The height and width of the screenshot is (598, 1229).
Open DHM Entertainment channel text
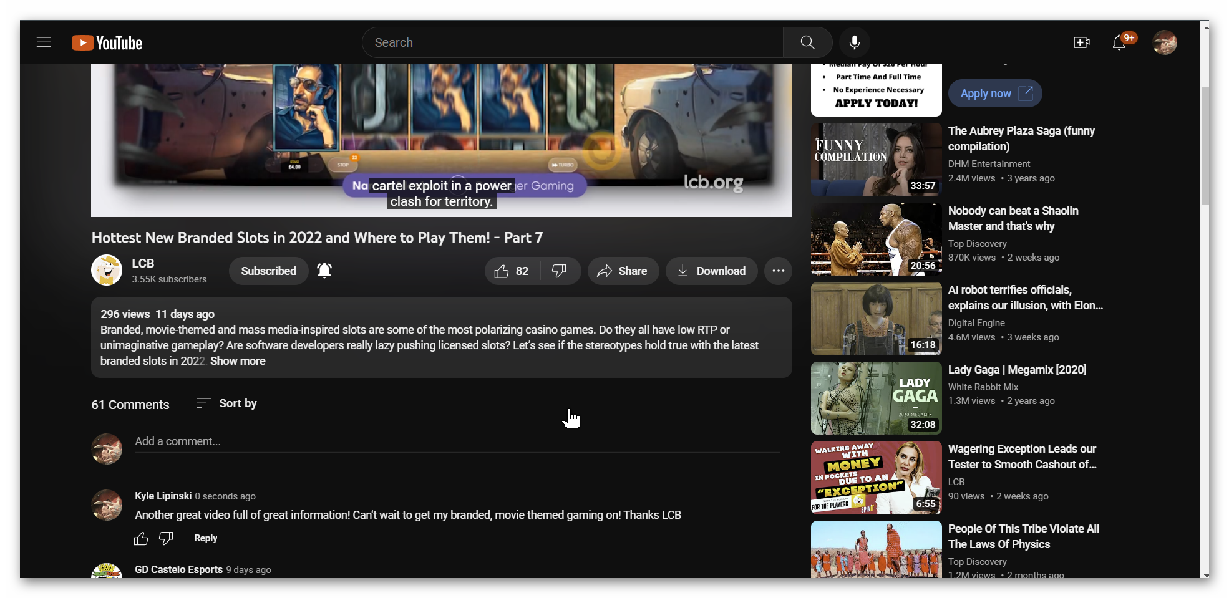tap(989, 164)
